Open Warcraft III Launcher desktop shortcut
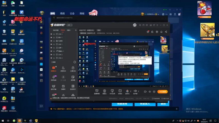Image resolution: width=219 pixels, height=123 pixels. tap(13, 52)
